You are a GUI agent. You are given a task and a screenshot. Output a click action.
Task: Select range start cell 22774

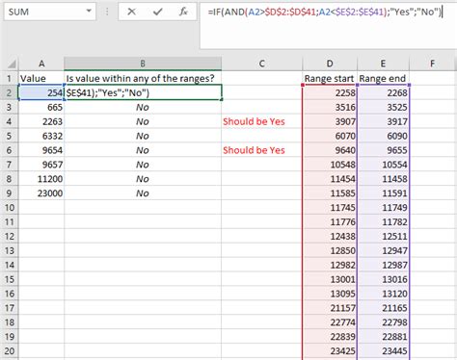330,322
